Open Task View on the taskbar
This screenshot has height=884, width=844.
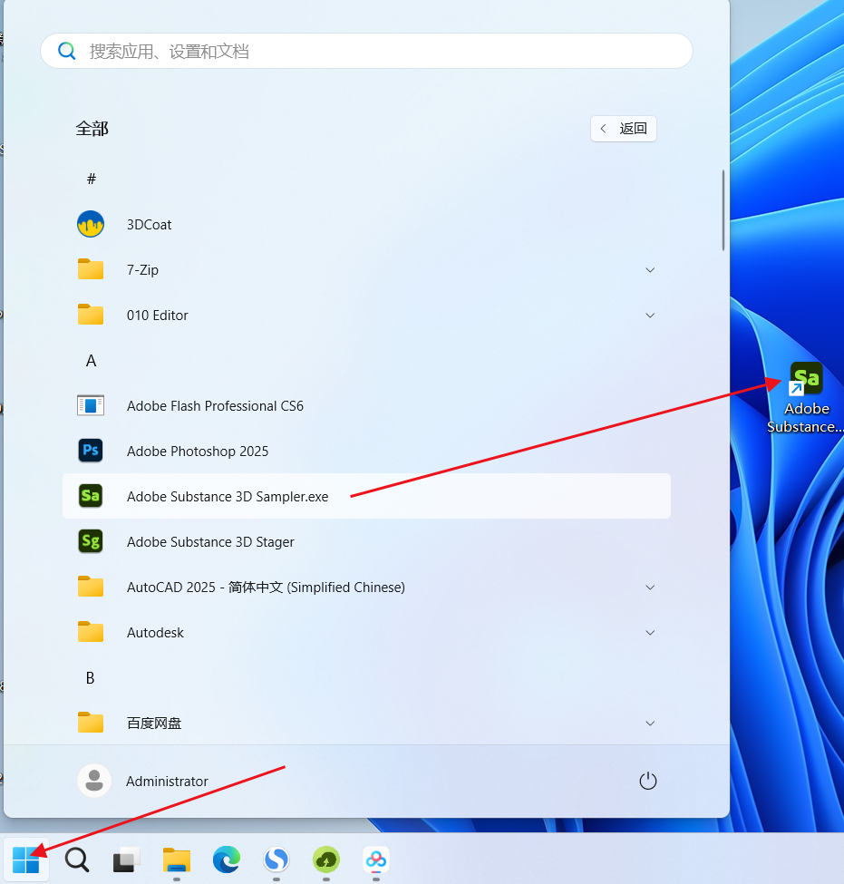[x=126, y=860]
